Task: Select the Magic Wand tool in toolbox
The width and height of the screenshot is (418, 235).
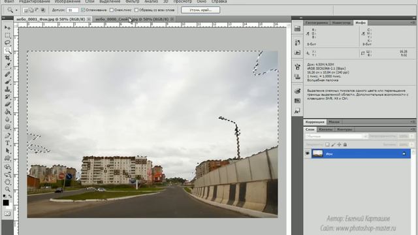Action: coord(7,50)
